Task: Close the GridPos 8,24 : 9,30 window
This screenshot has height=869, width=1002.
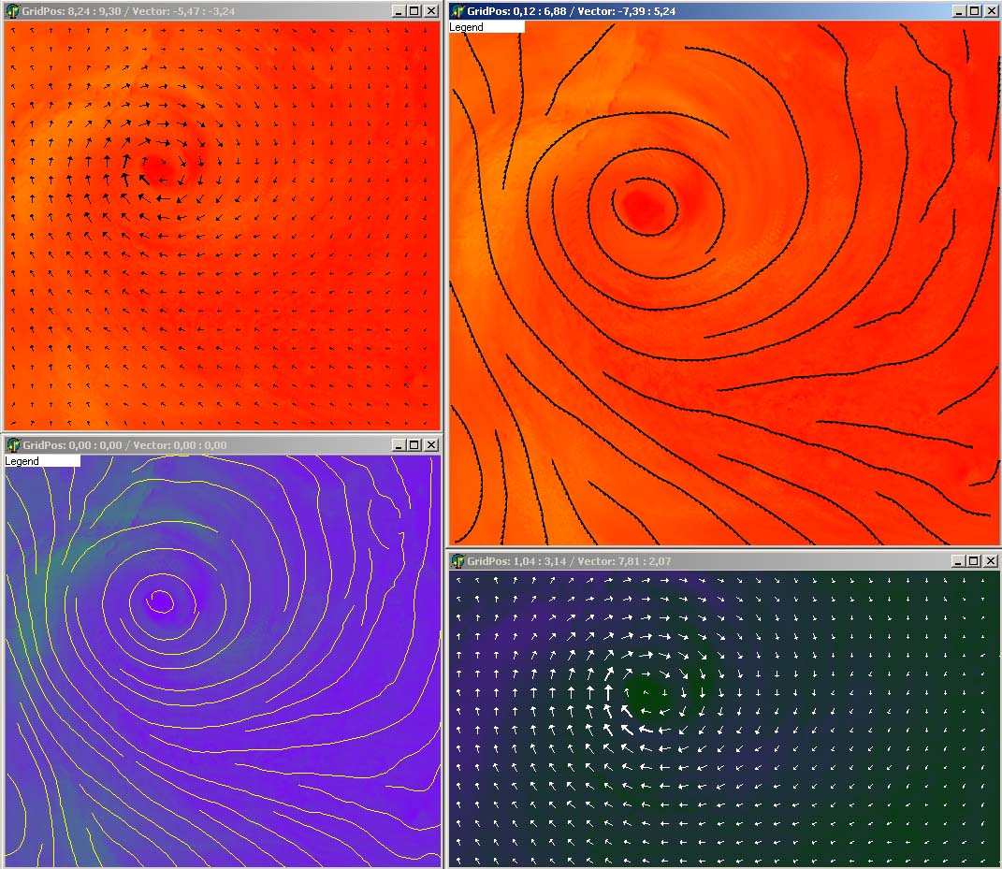Action: pos(430,11)
